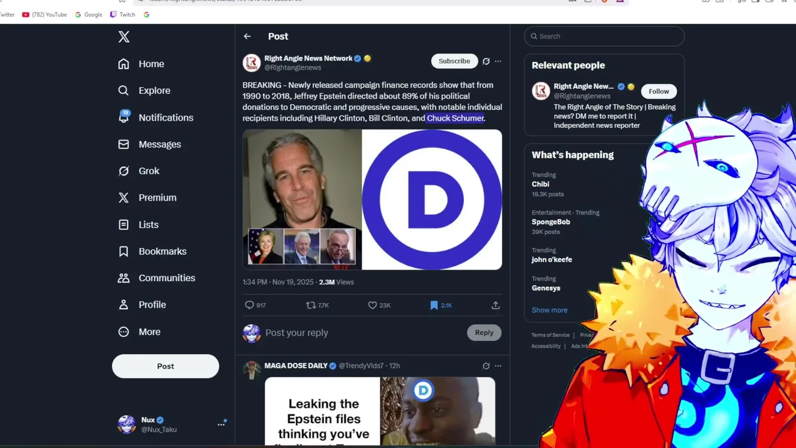Click Right Angle avatar in Relevant people

[x=540, y=91]
